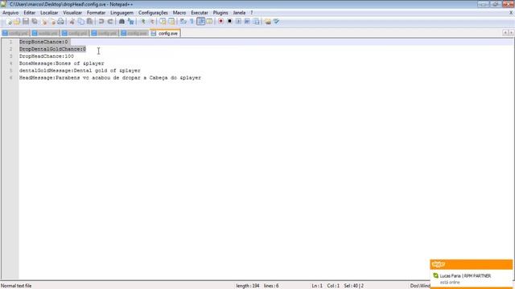Open the Configurações menu

153,13
